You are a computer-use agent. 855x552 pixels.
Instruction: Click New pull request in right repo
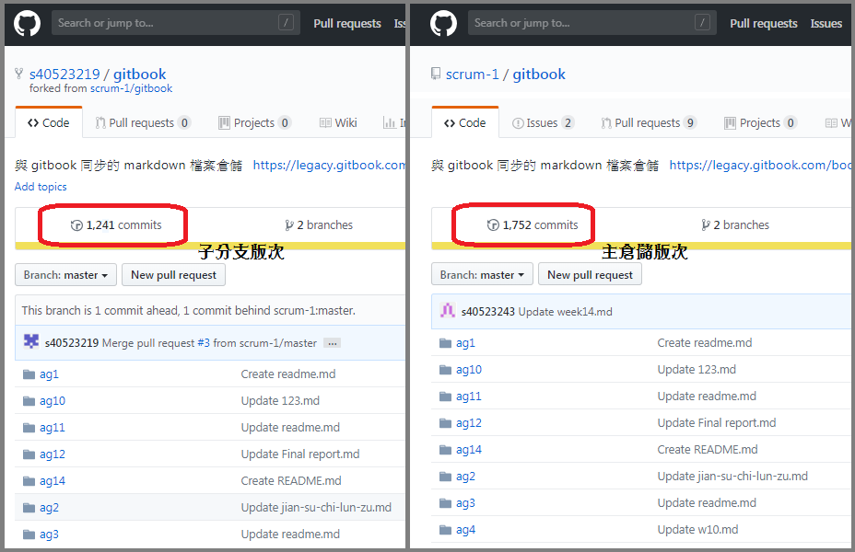click(x=590, y=275)
